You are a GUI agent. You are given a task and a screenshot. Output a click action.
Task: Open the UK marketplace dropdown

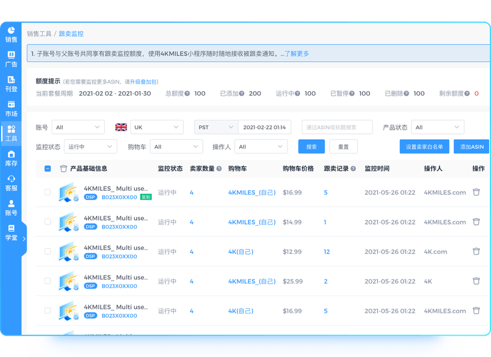point(157,127)
